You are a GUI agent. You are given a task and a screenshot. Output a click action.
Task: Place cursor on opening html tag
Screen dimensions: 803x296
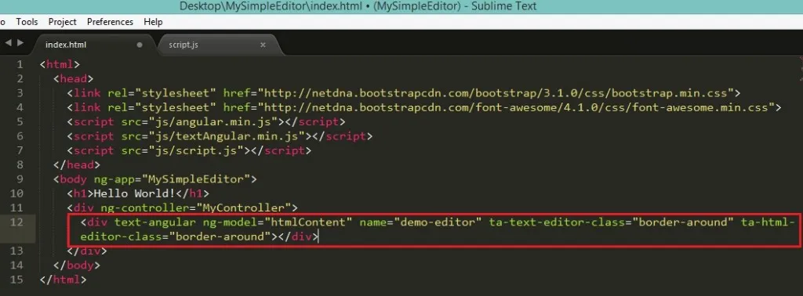coord(60,65)
